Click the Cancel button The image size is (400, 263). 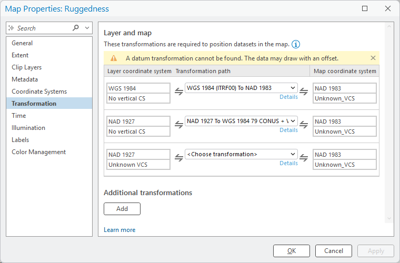334,251
